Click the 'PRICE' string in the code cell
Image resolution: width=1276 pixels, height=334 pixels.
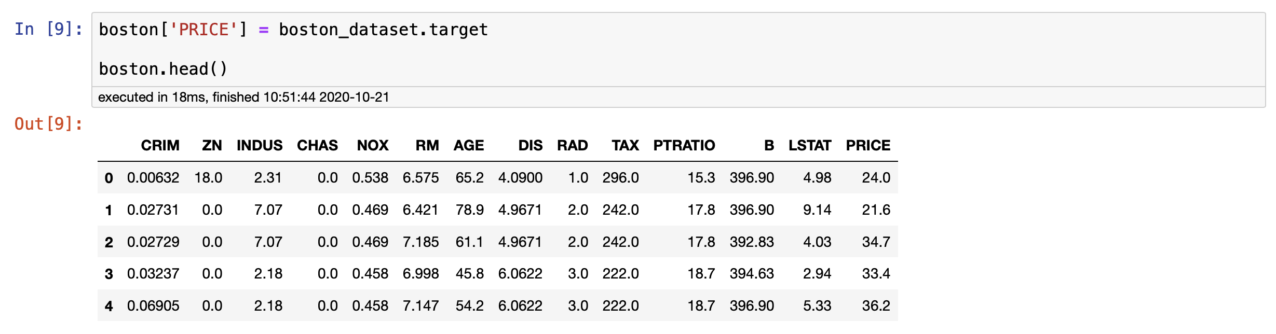[204, 30]
